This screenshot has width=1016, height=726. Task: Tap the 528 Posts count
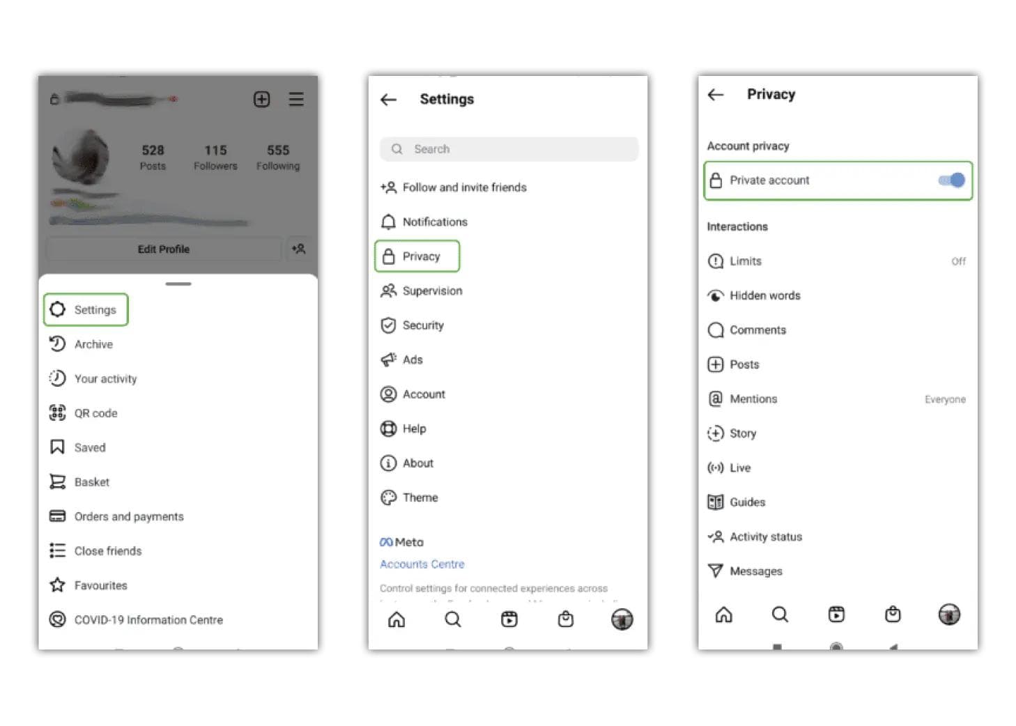coord(153,157)
